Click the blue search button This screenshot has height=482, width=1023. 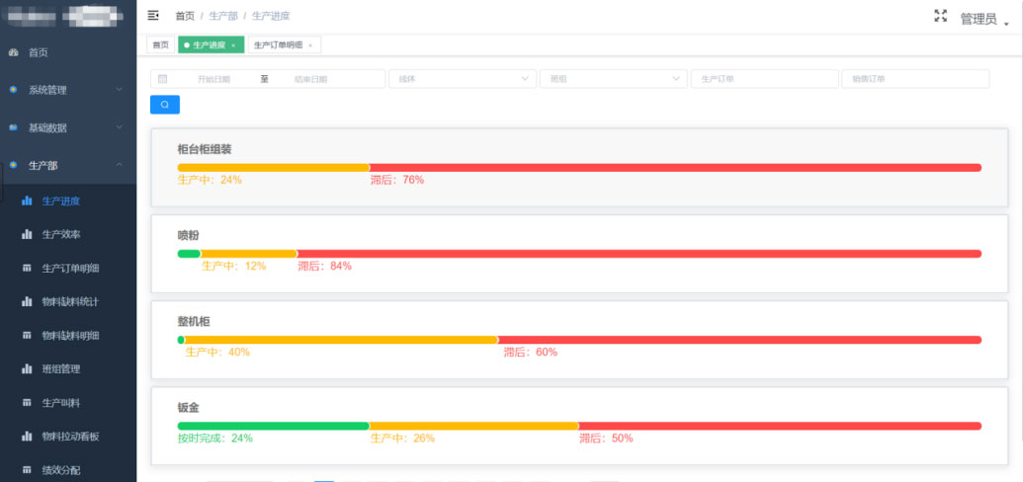click(x=164, y=105)
